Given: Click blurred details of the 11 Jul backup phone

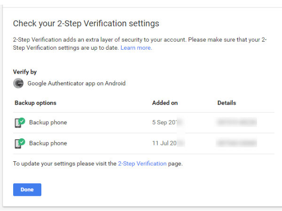Looking at the screenshot, I should (236, 143).
